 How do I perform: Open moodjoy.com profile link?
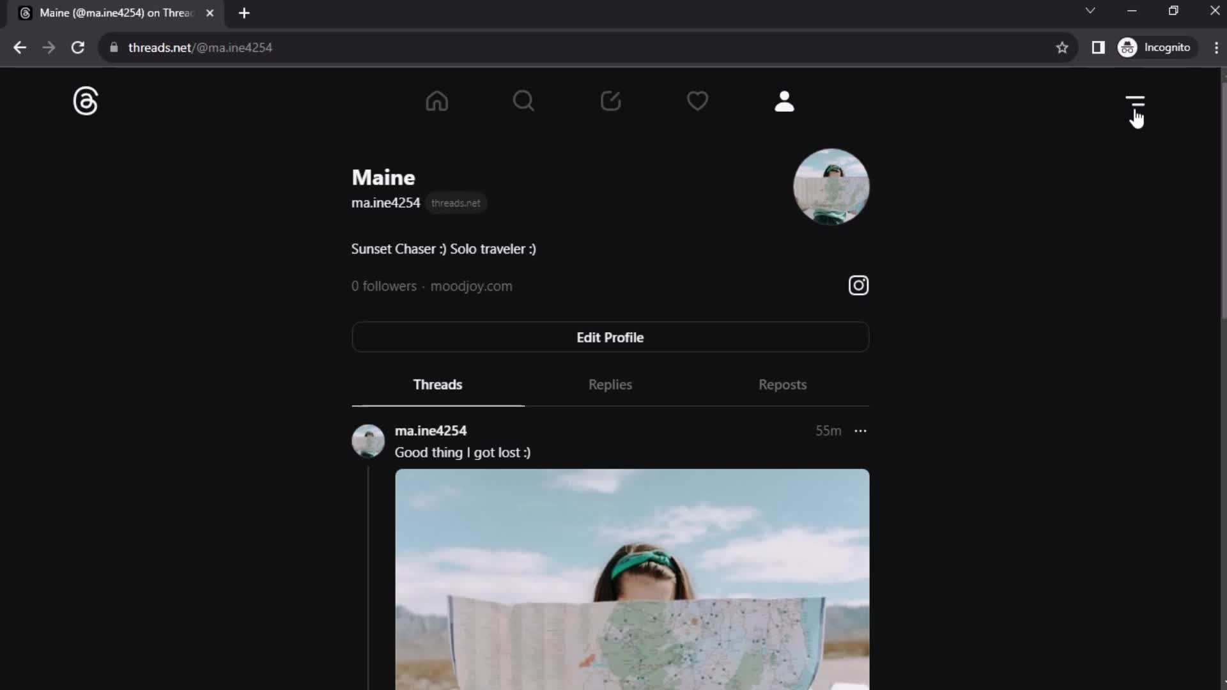click(471, 286)
